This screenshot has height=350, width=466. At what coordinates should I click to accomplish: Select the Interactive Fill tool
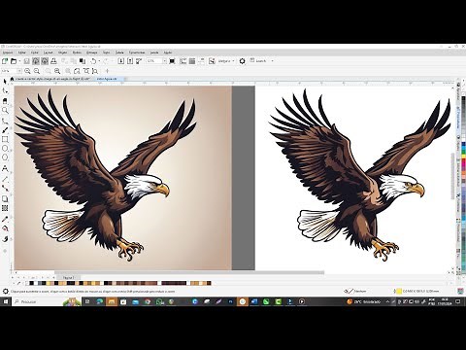pyautogui.click(x=5, y=228)
